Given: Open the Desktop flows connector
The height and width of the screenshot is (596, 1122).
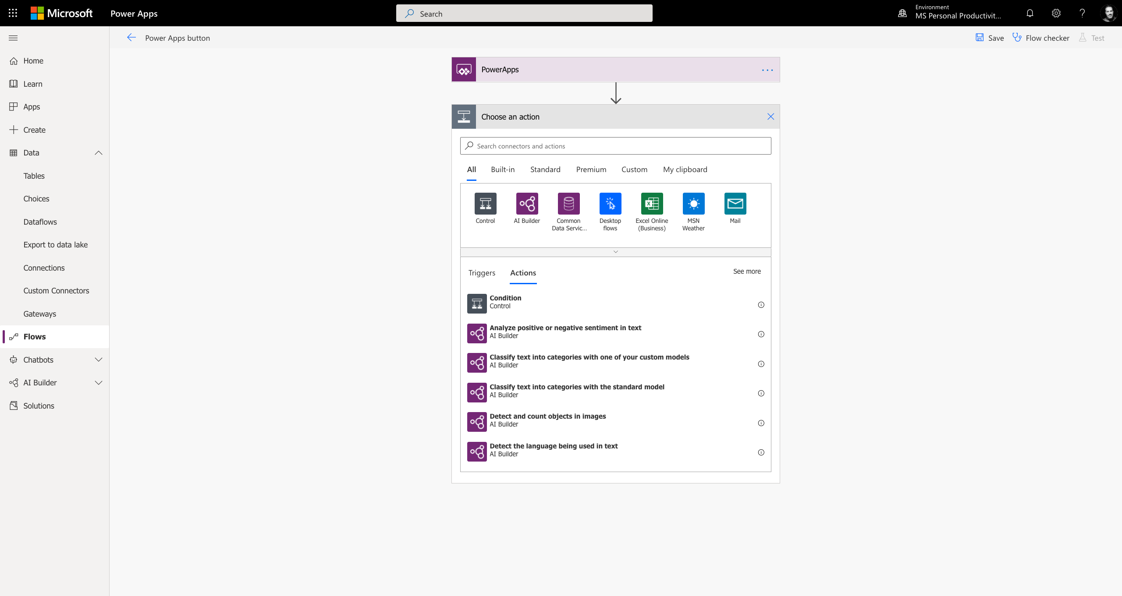Looking at the screenshot, I should (610, 204).
